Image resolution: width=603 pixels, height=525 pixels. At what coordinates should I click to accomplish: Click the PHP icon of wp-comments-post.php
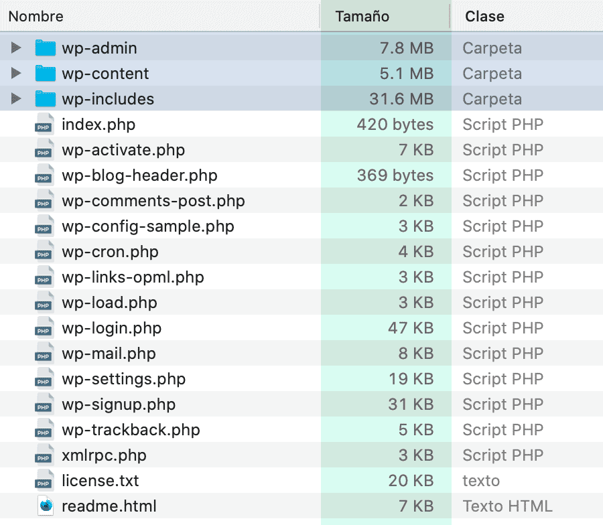(44, 201)
